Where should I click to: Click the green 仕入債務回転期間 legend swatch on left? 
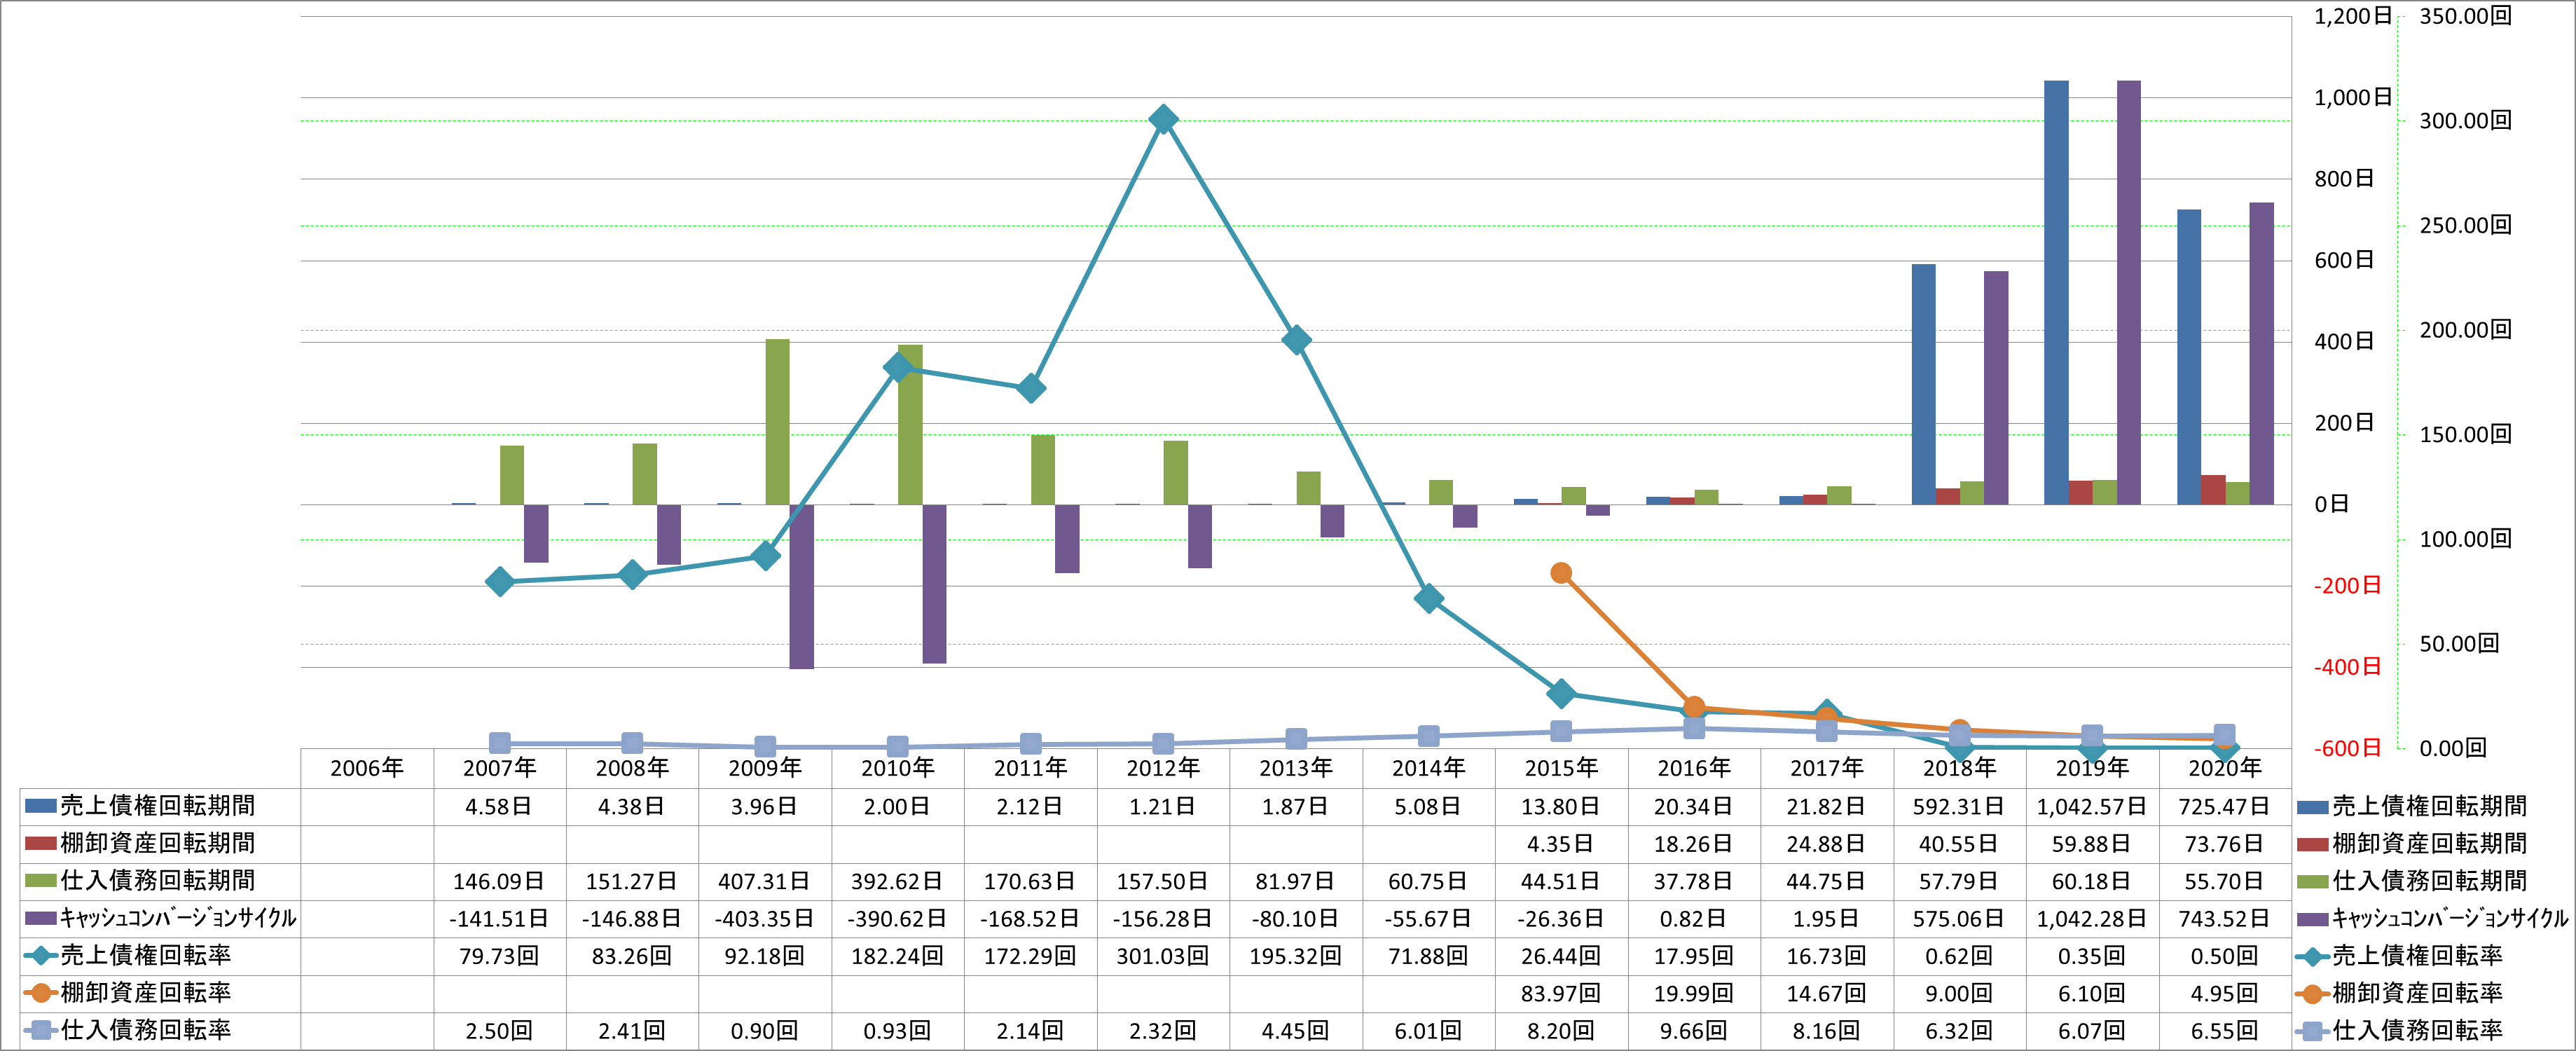40,881
